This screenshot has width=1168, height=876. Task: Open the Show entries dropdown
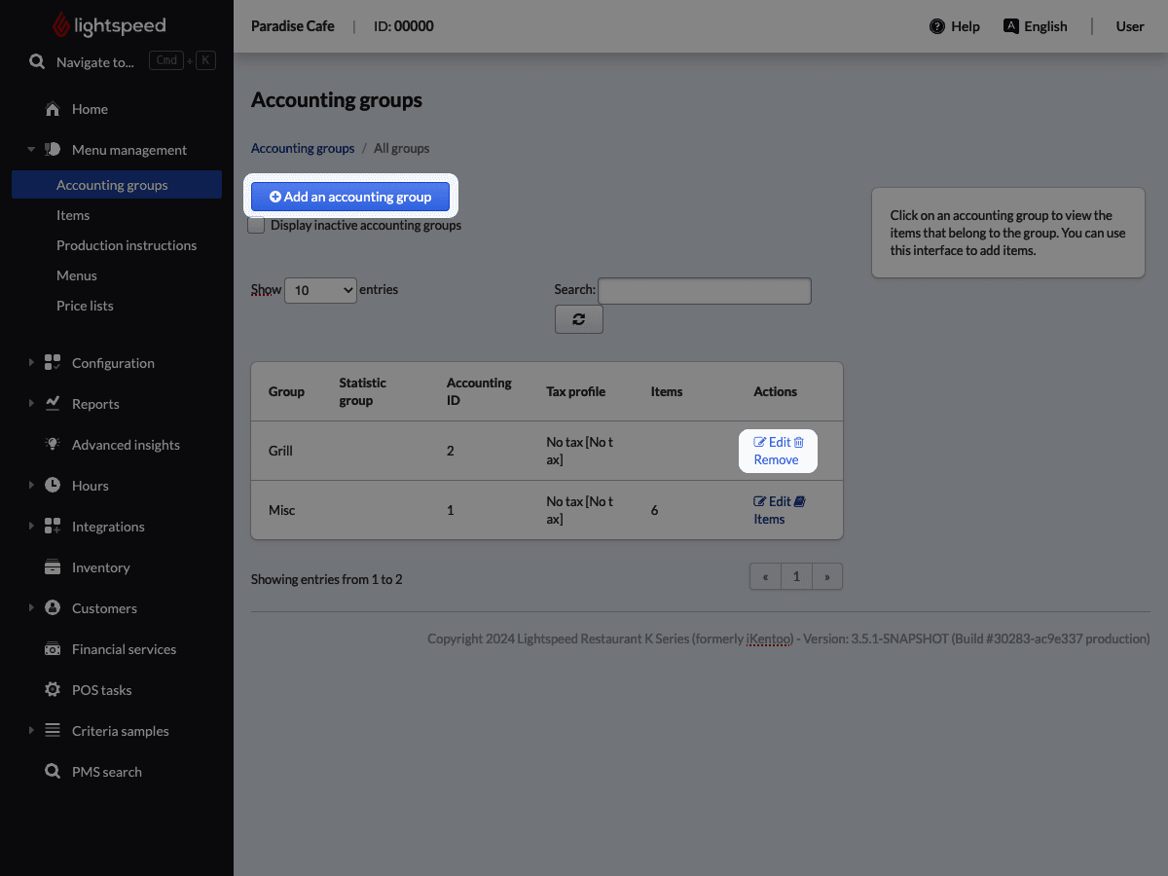tap(320, 289)
